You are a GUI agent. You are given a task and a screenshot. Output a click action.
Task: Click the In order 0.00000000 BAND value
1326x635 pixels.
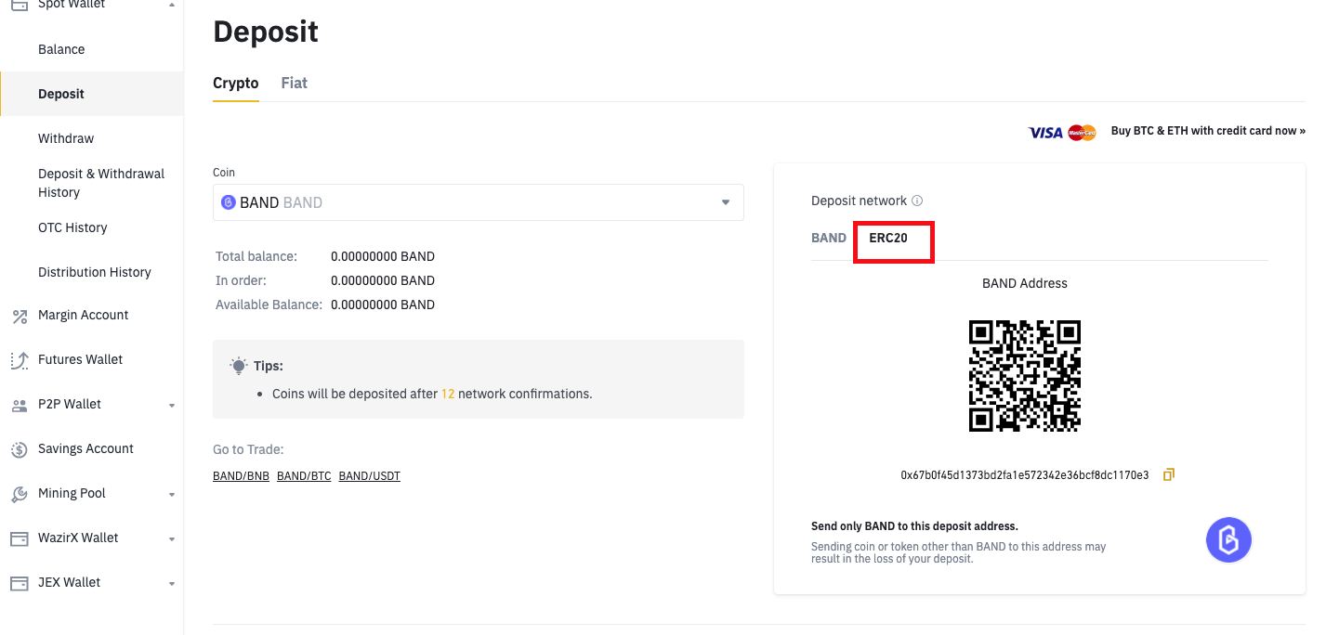coord(383,280)
